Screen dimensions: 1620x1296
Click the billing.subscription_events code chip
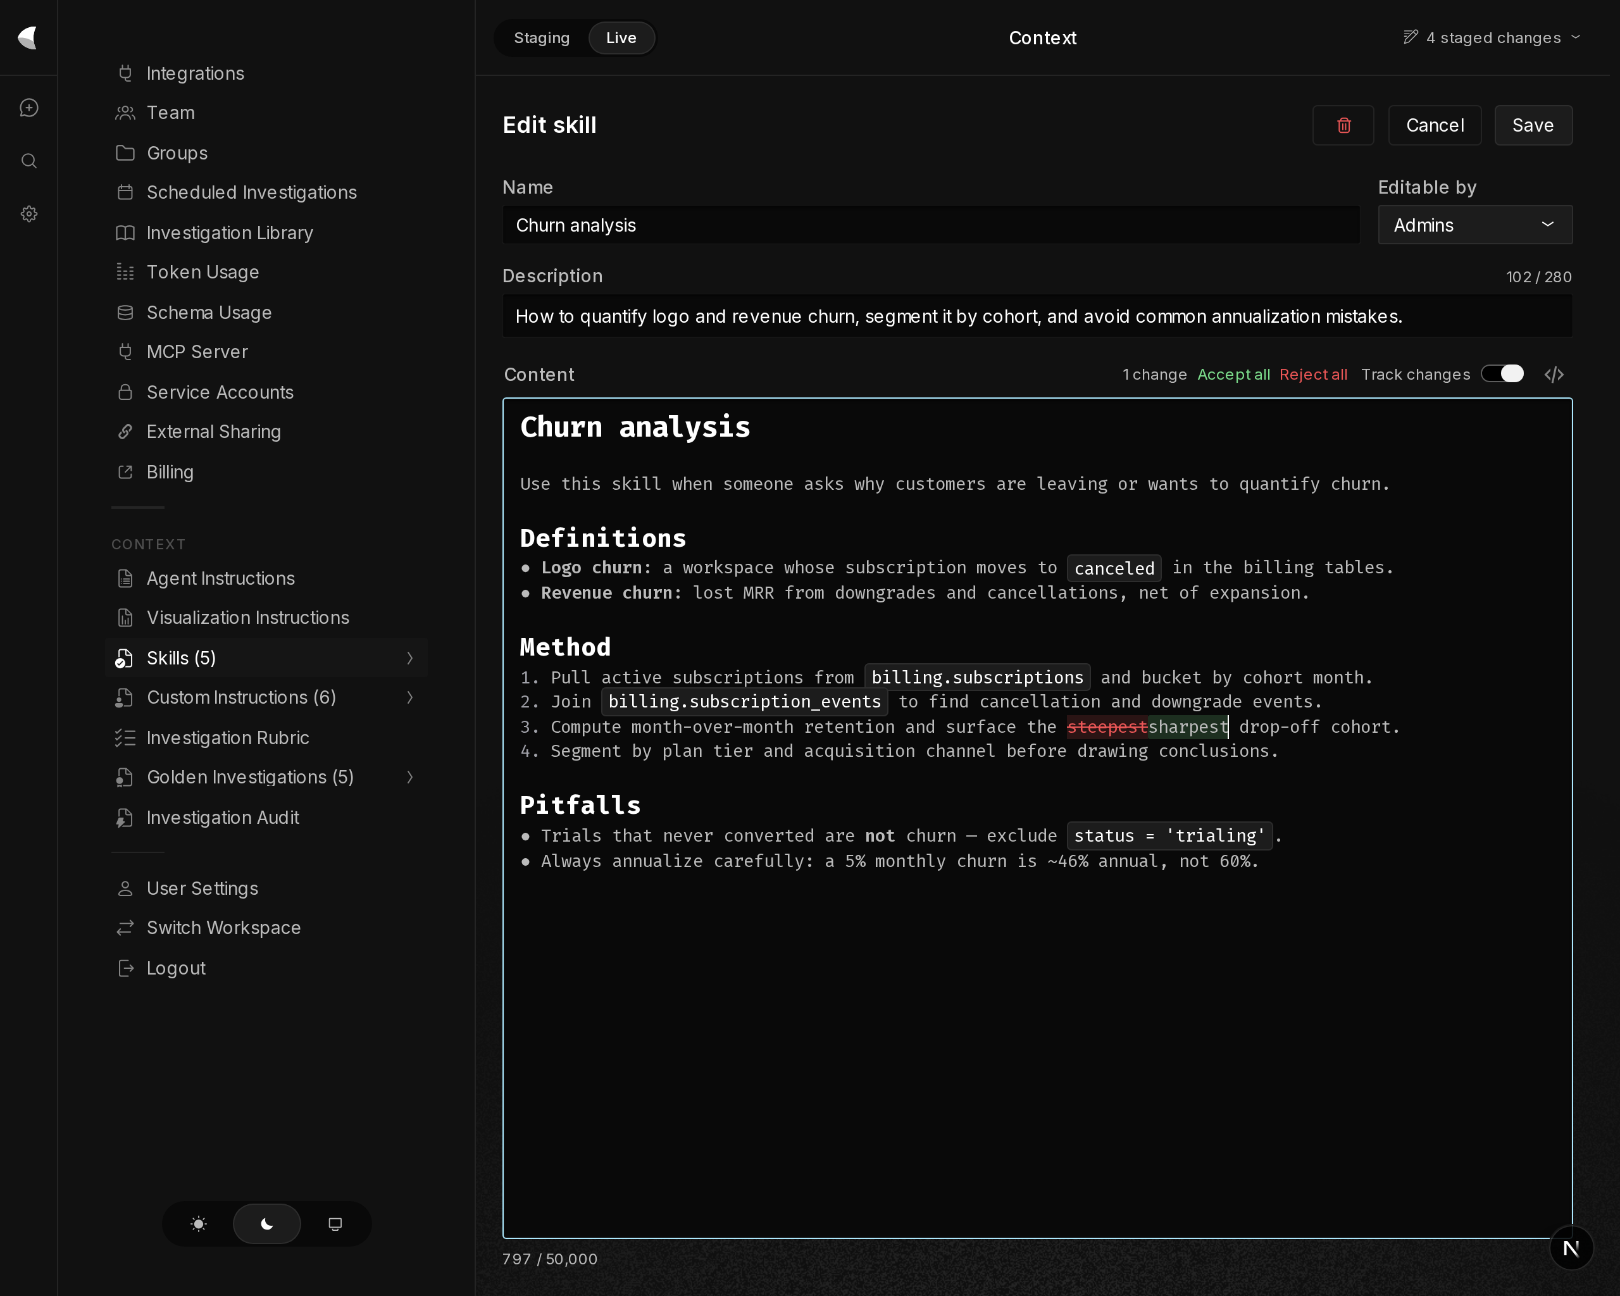point(744,702)
